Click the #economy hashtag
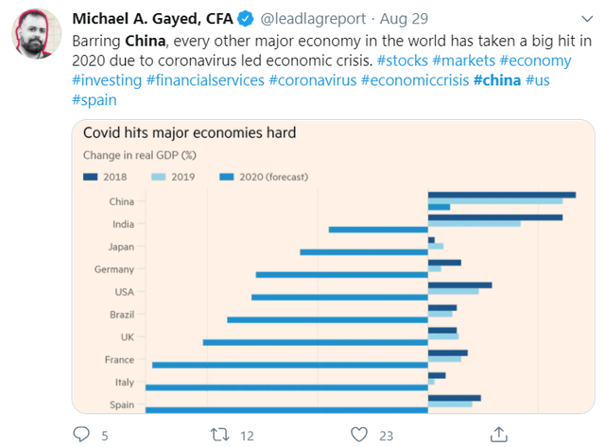The image size is (605, 447). tap(536, 60)
